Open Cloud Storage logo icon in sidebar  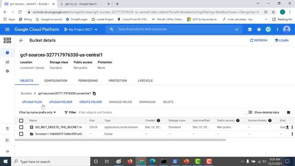point(7,40)
